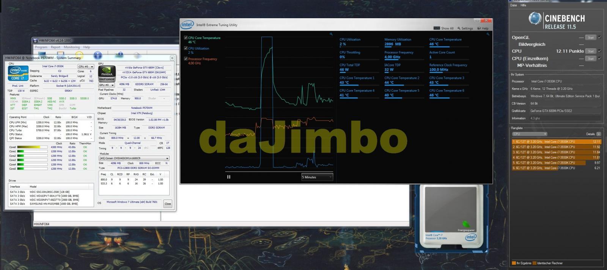Screen dimensions: 607x270
Task: Toggle the CPU test checkbox in Cinebench
Action: (599, 51)
